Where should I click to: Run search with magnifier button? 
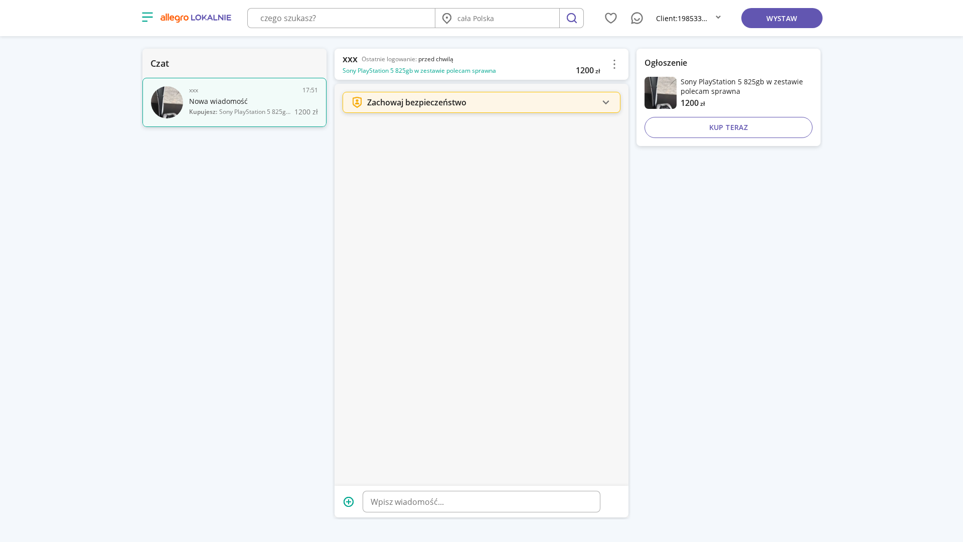pyautogui.click(x=571, y=18)
